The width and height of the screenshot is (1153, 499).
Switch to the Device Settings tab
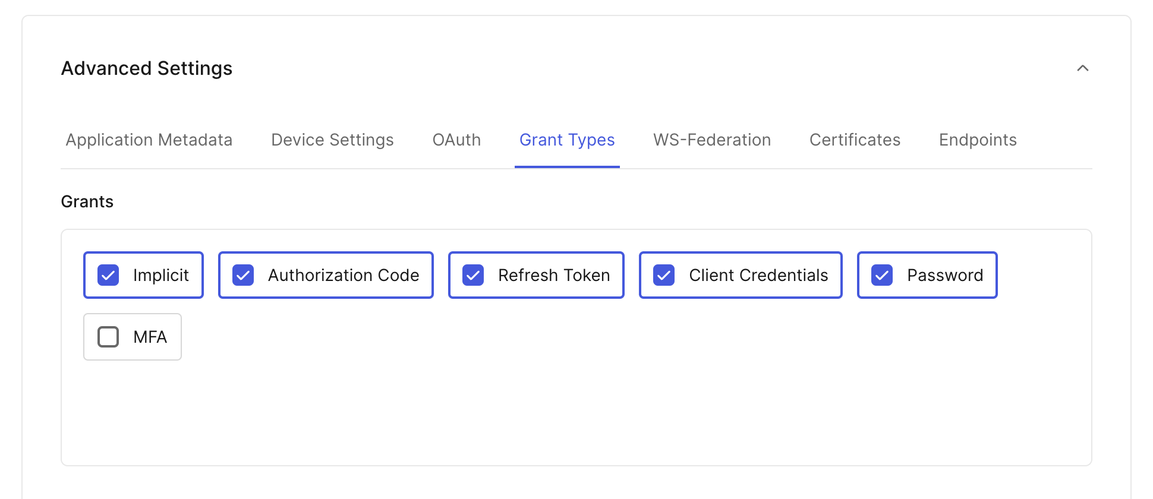[332, 140]
